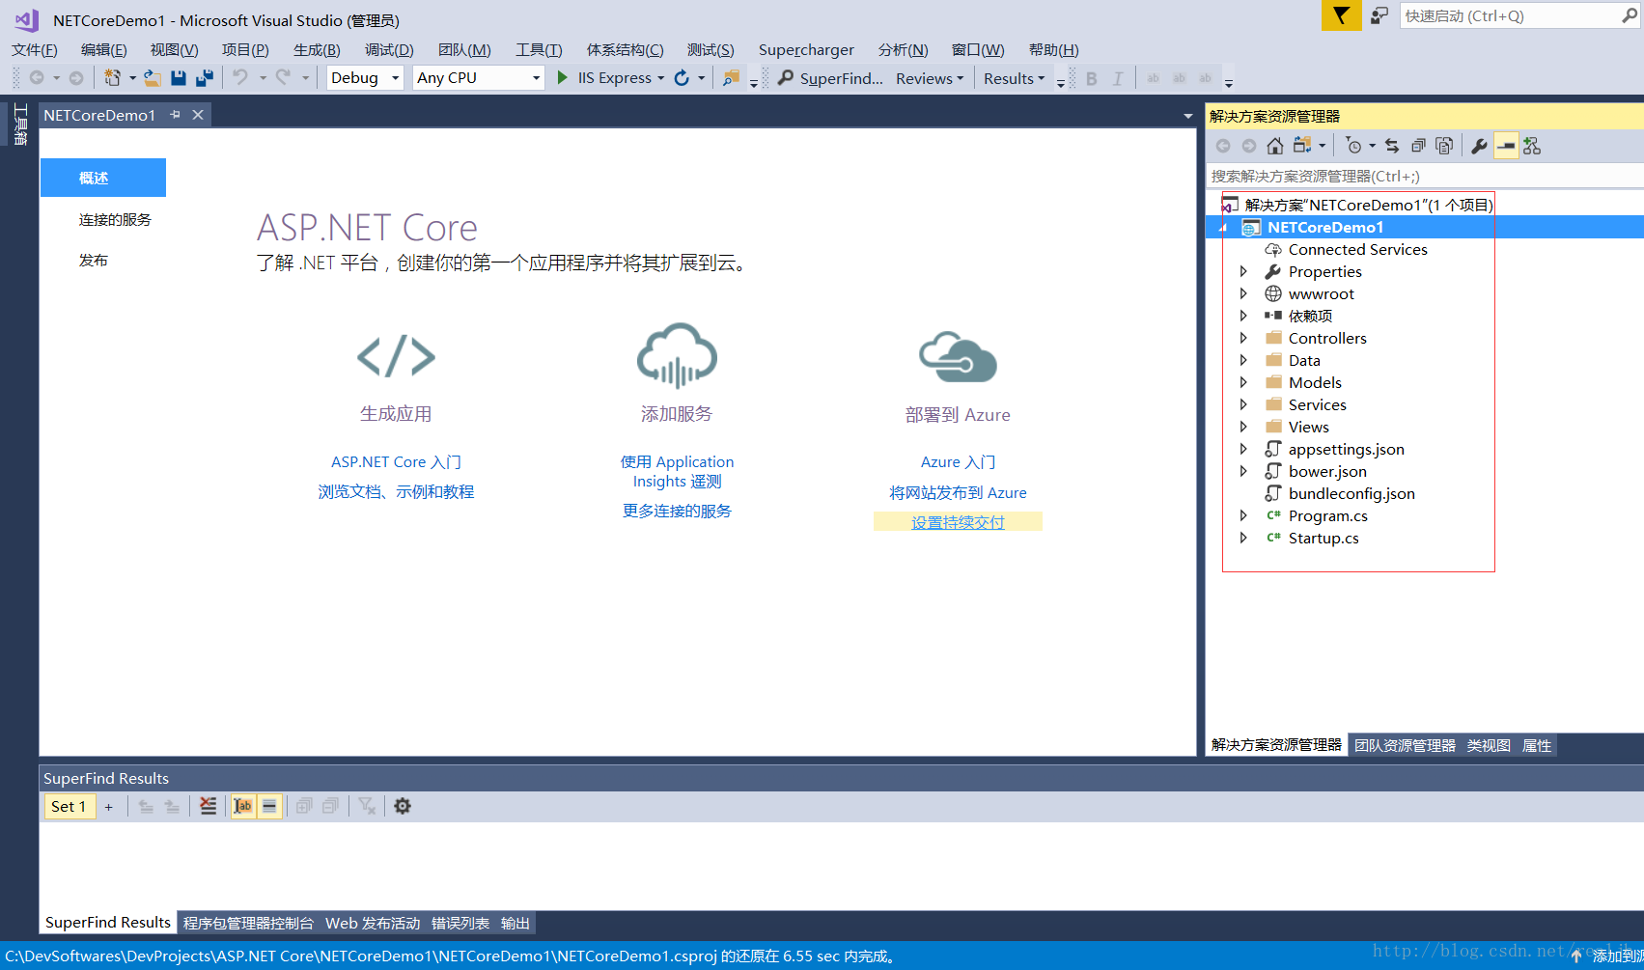Click the browser refresh icon beside IIS Express

682,78
